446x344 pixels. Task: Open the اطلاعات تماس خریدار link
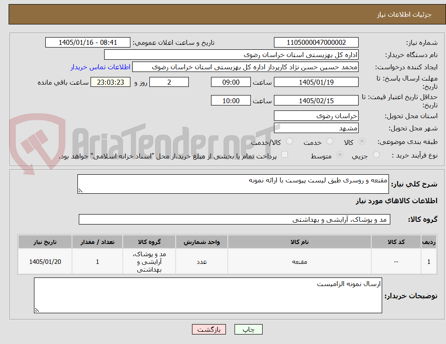[101, 67]
